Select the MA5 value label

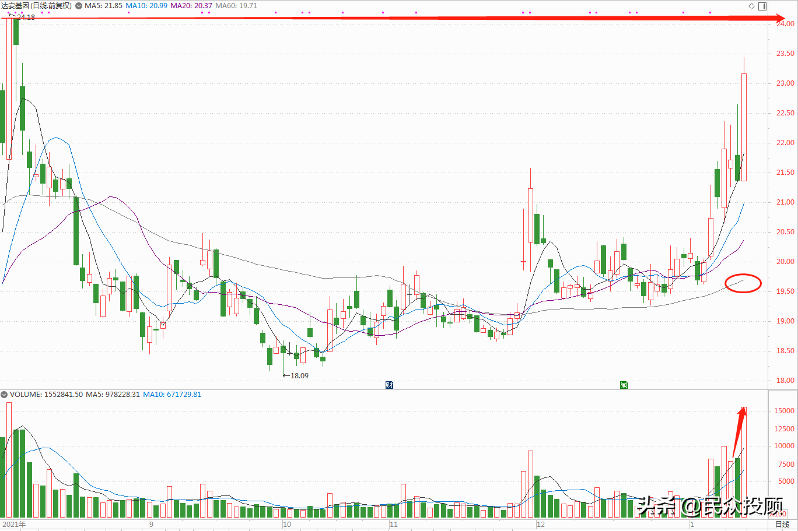click(x=104, y=6)
